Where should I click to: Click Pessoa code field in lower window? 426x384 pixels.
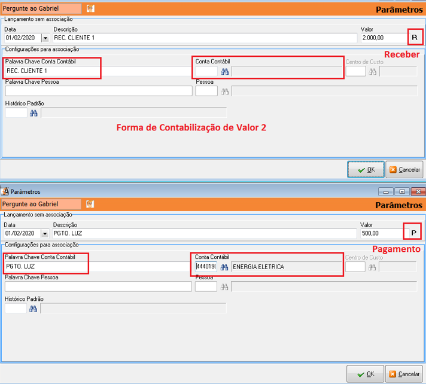point(206,287)
